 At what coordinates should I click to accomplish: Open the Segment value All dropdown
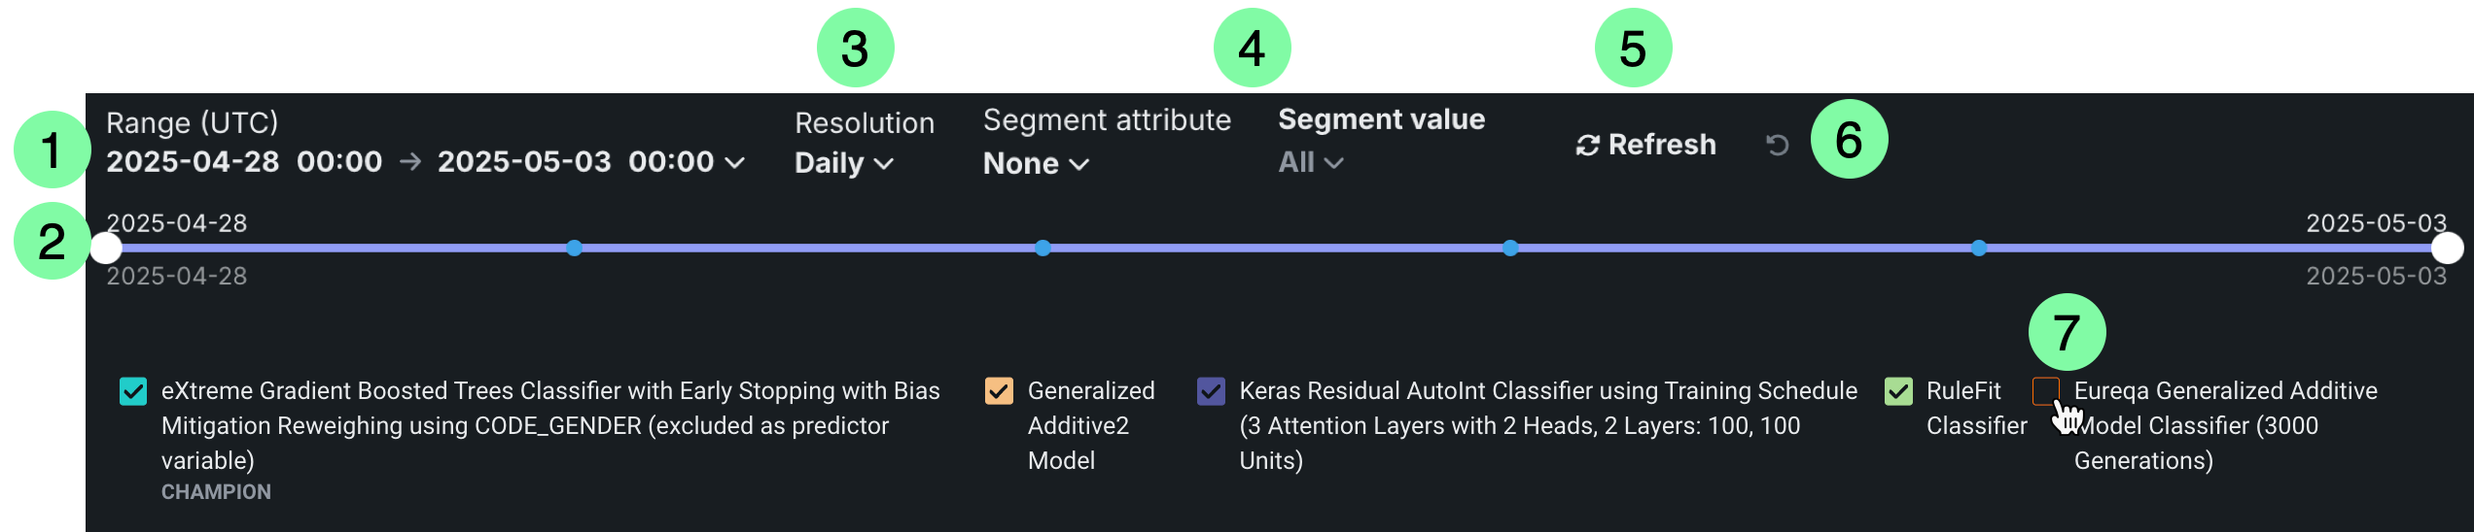pos(1310,162)
